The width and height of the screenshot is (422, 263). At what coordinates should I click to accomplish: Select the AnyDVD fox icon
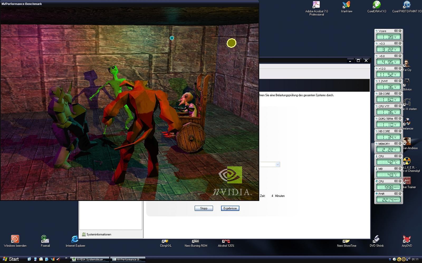[x=407, y=241]
